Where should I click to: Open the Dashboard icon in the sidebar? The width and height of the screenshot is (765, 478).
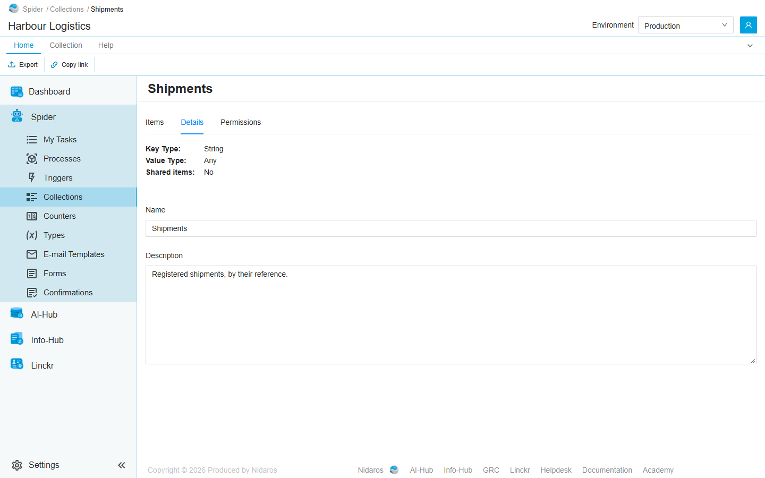tap(17, 92)
